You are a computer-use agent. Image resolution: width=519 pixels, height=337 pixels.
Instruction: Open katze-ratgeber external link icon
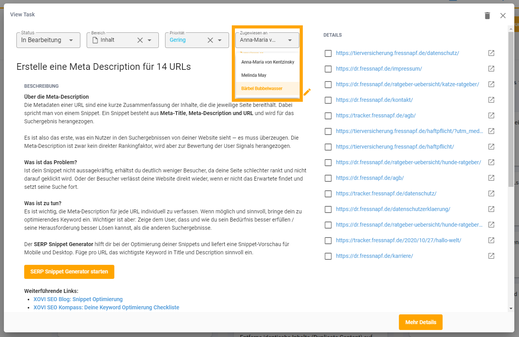point(491,84)
